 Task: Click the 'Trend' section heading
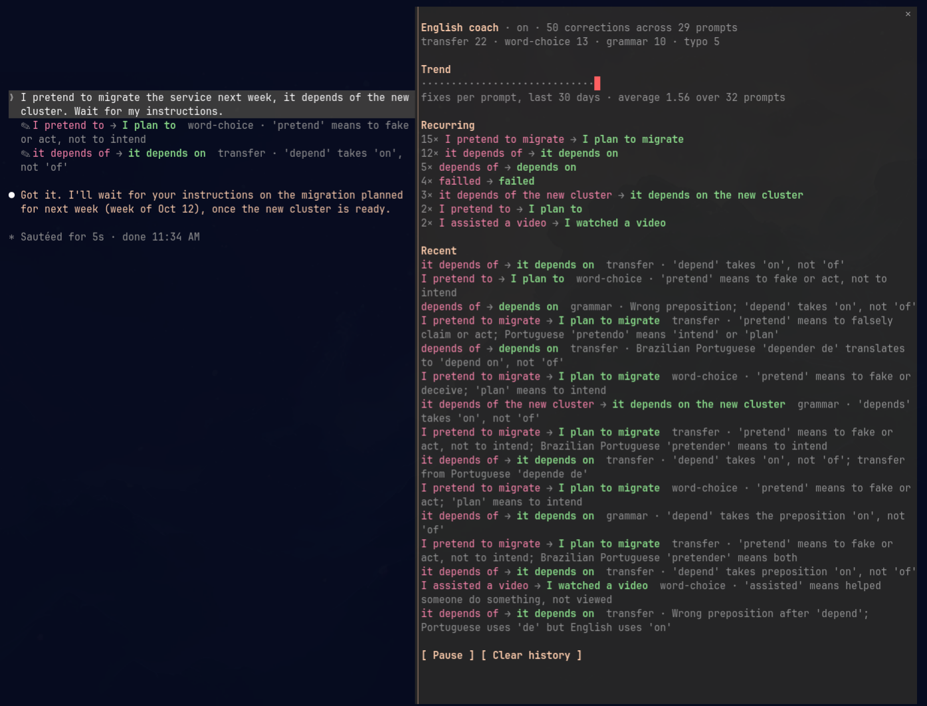click(436, 70)
